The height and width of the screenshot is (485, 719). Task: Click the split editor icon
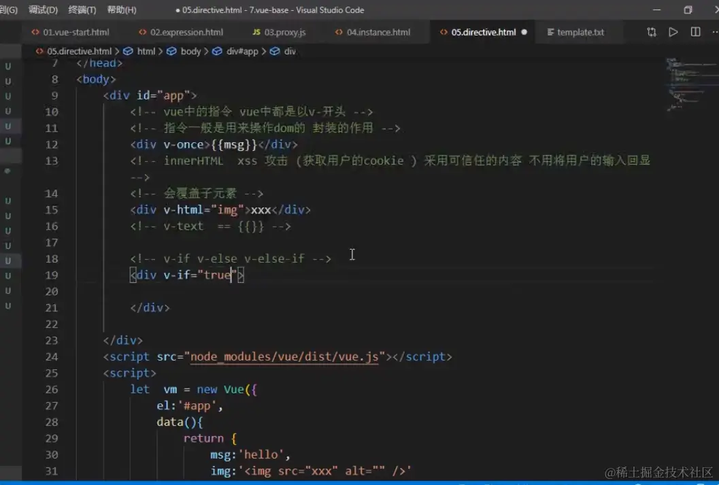click(695, 32)
